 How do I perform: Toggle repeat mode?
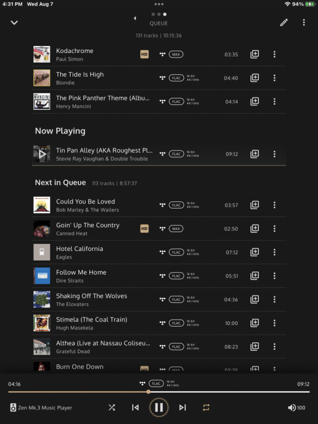pyautogui.click(x=206, y=407)
